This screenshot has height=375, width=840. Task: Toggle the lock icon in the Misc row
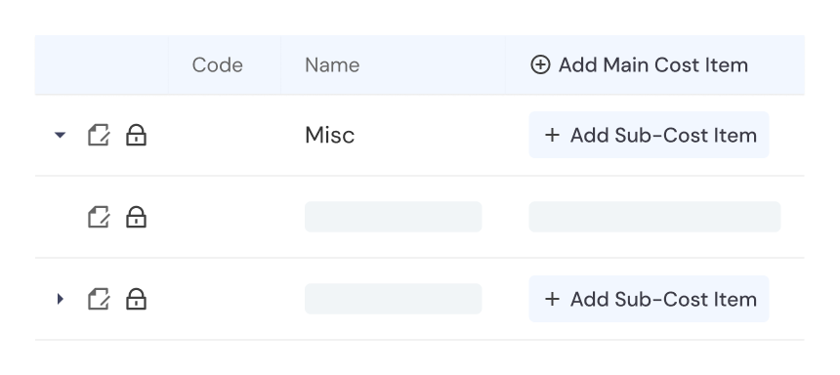[136, 135]
